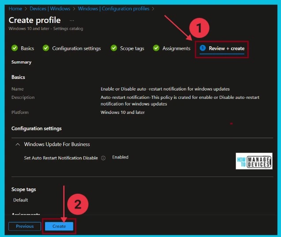Click the Windows Update For Business heading
Viewport: 281px width, 237px height.
(57, 144)
